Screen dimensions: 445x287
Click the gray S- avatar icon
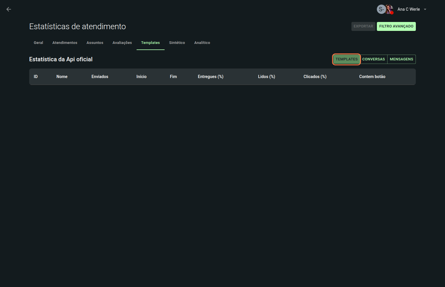[381, 9]
